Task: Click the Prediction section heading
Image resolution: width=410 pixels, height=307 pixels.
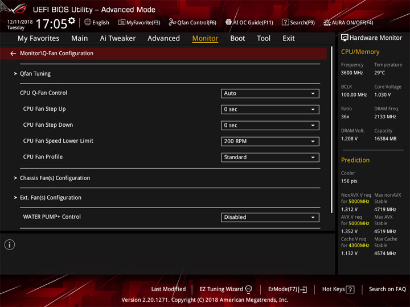Action: tap(355, 160)
